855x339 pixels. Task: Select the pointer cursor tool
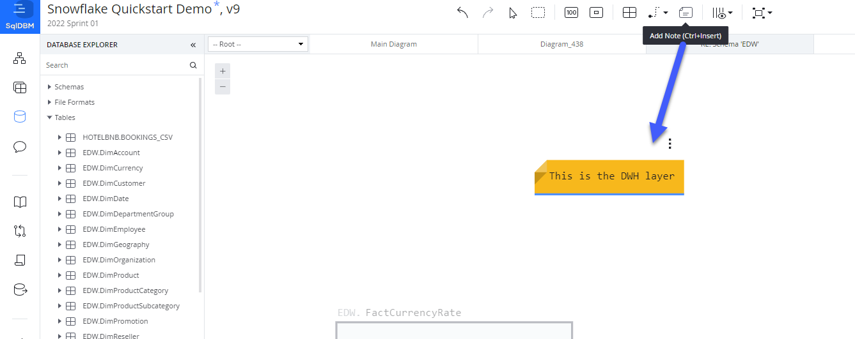(x=513, y=13)
